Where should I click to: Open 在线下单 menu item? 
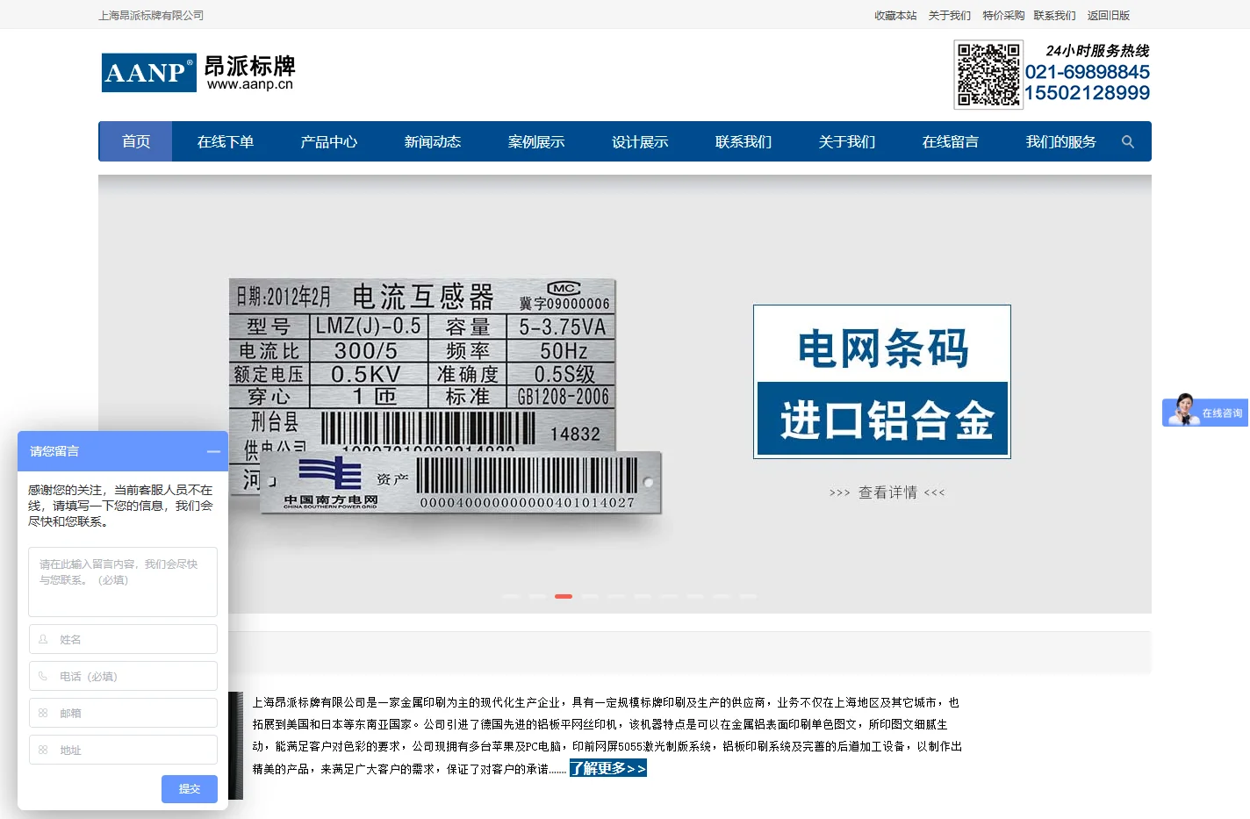tap(226, 141)
